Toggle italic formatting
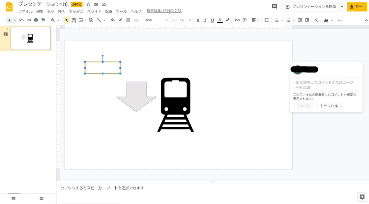This screenshot has height=204, width=369. (x=205, y=20)
